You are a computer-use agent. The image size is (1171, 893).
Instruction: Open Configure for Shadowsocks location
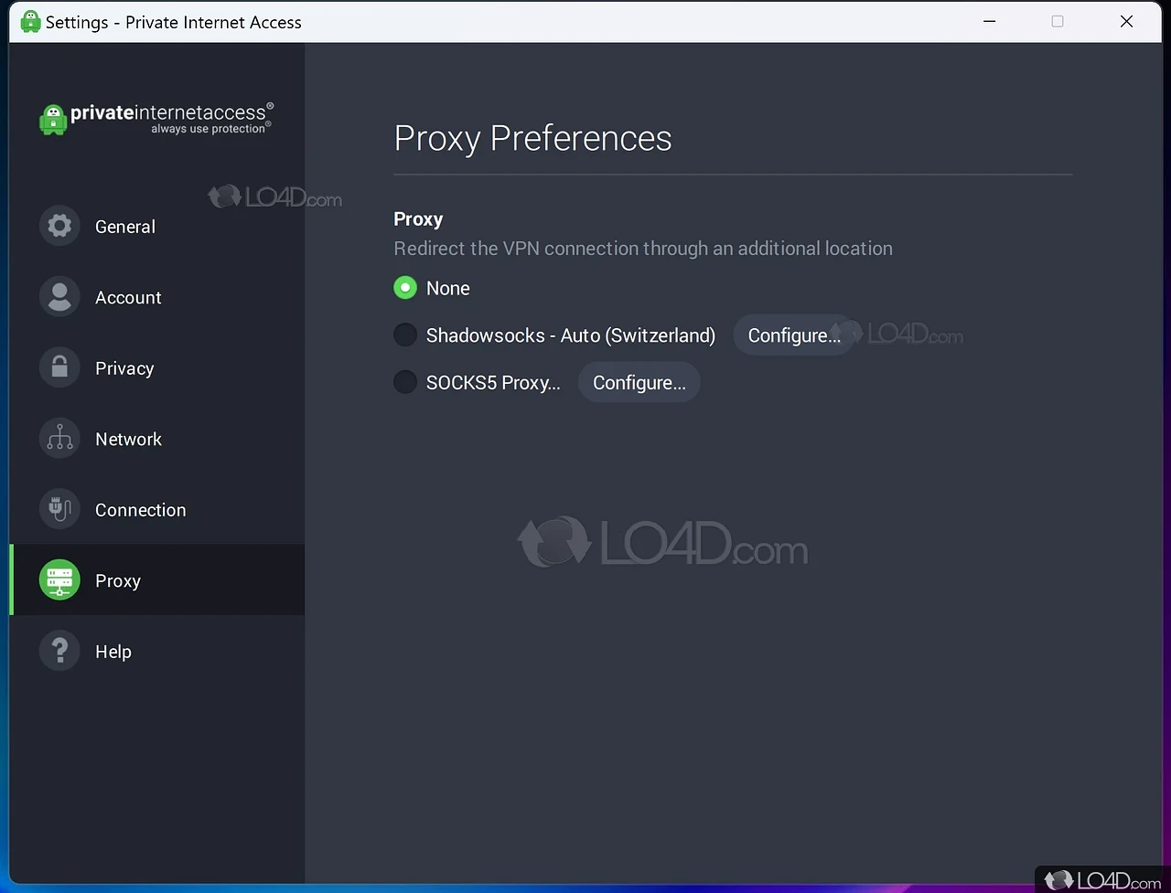pos(793,335)
